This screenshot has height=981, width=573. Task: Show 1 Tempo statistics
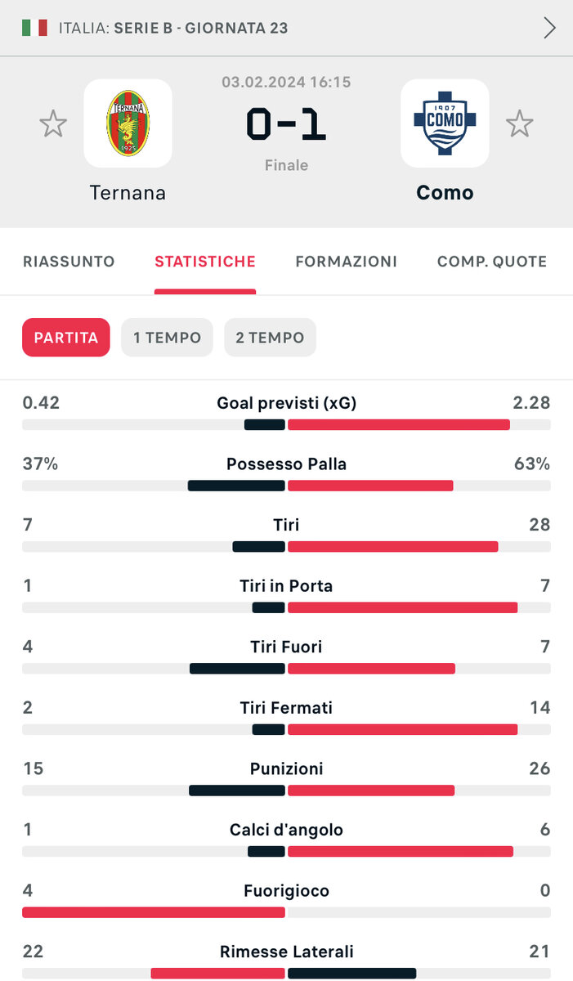[x=168, y=338]
